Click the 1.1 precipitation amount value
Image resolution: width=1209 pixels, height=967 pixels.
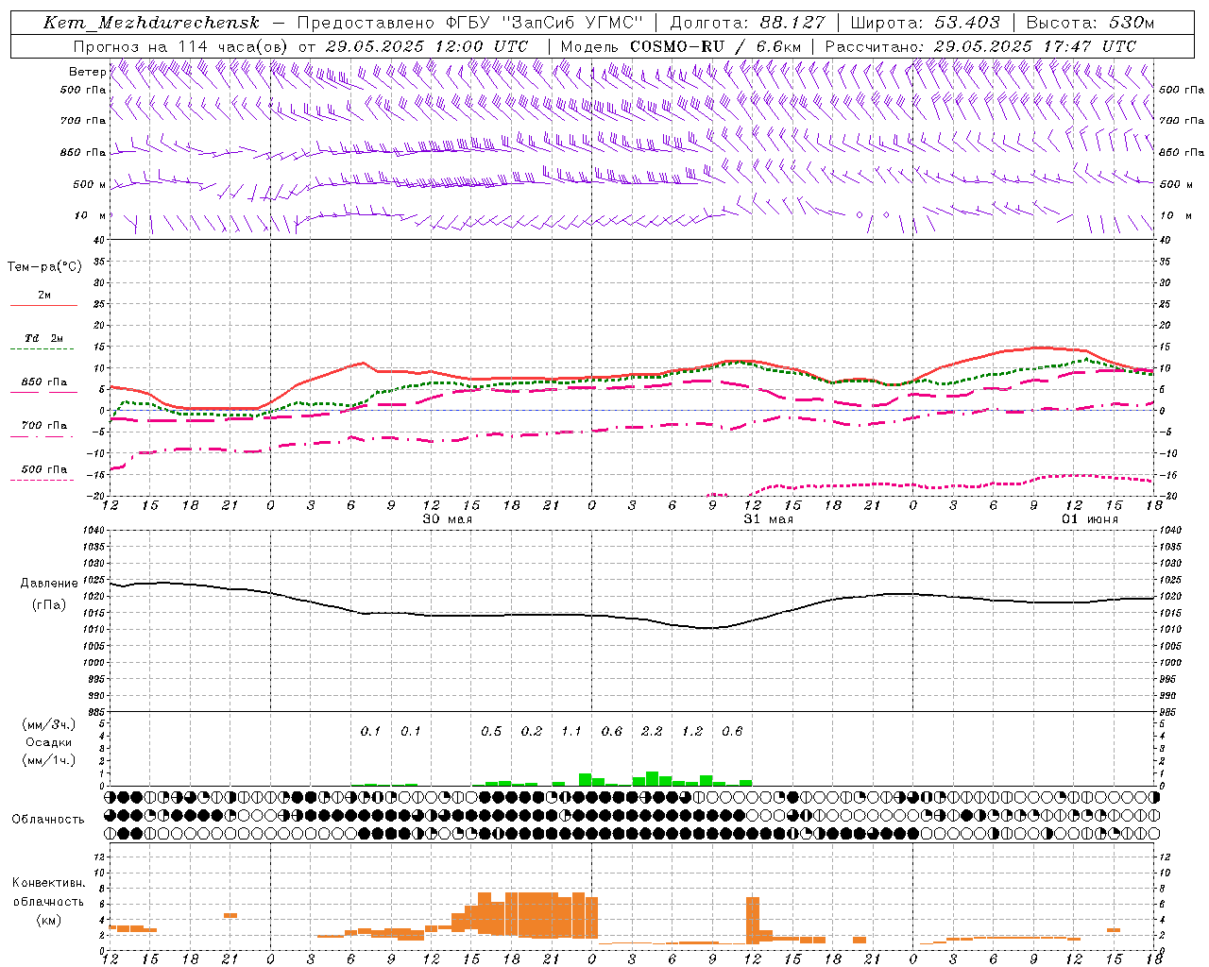[x=571, y=732]
